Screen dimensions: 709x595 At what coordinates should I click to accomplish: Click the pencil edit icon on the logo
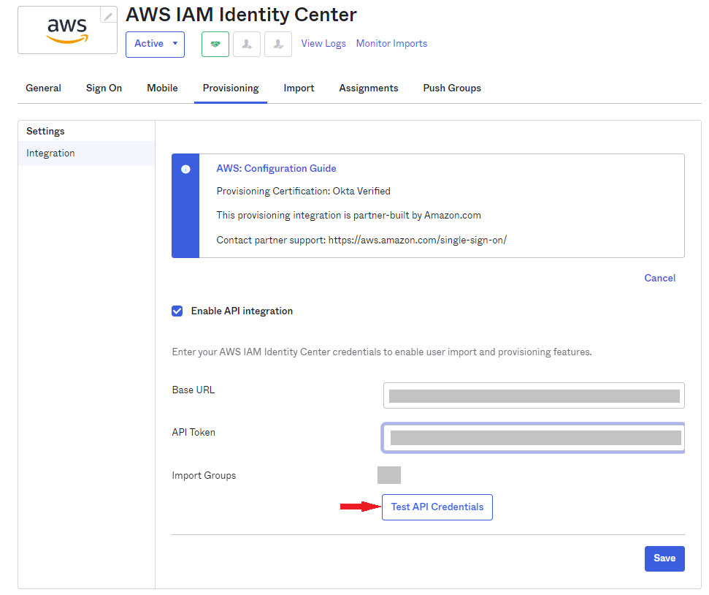click(x=108, y=16)
